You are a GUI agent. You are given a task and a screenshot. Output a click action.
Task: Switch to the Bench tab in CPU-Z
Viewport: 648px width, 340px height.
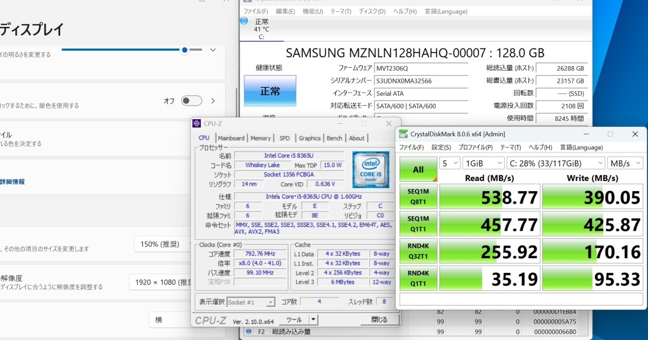tap(334, 138)
